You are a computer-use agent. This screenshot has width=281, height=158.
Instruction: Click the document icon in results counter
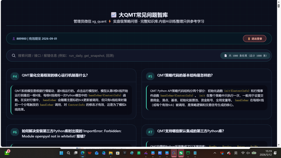225,56
